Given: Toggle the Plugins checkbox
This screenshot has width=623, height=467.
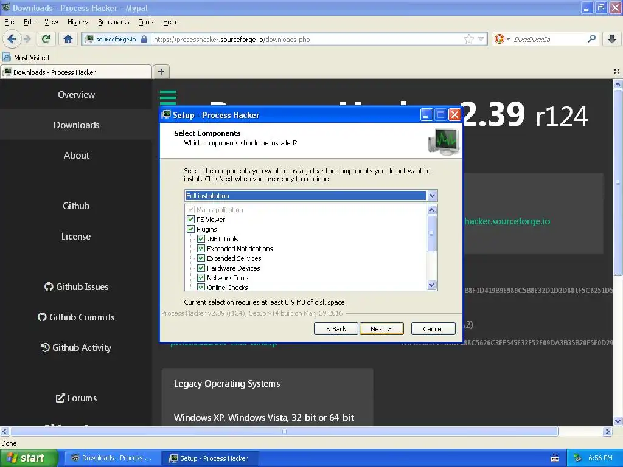Looking at the screenshot, I should tap(190, 229).
